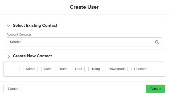The width and height of the screenshot is (169, 96).
Task: Click the Billing label text
Action: 95,69
